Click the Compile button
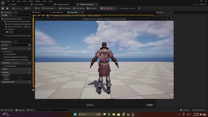208x117 pixels. (16, 8)
